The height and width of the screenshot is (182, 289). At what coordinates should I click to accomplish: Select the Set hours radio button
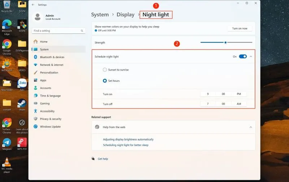point(105,81)
